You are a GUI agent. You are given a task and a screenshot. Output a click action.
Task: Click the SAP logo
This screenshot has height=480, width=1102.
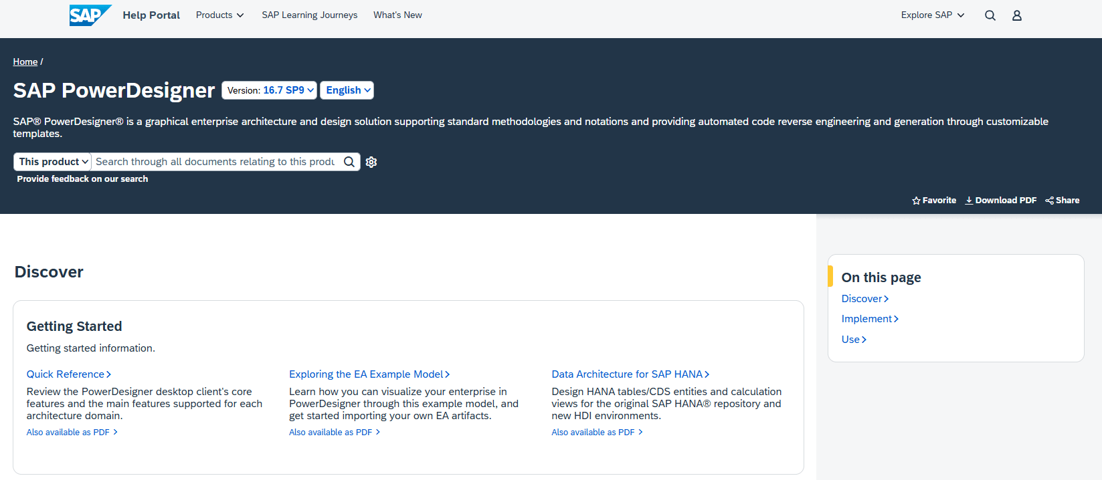[90, 15]
